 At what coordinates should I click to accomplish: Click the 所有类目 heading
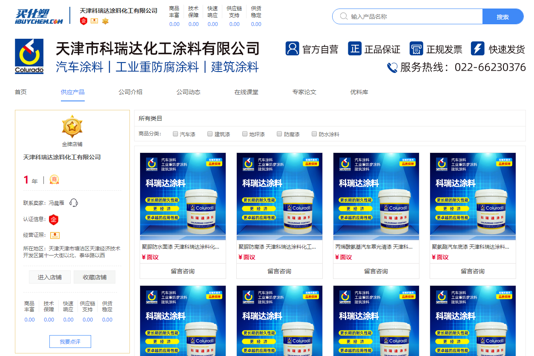coord(150,118)
